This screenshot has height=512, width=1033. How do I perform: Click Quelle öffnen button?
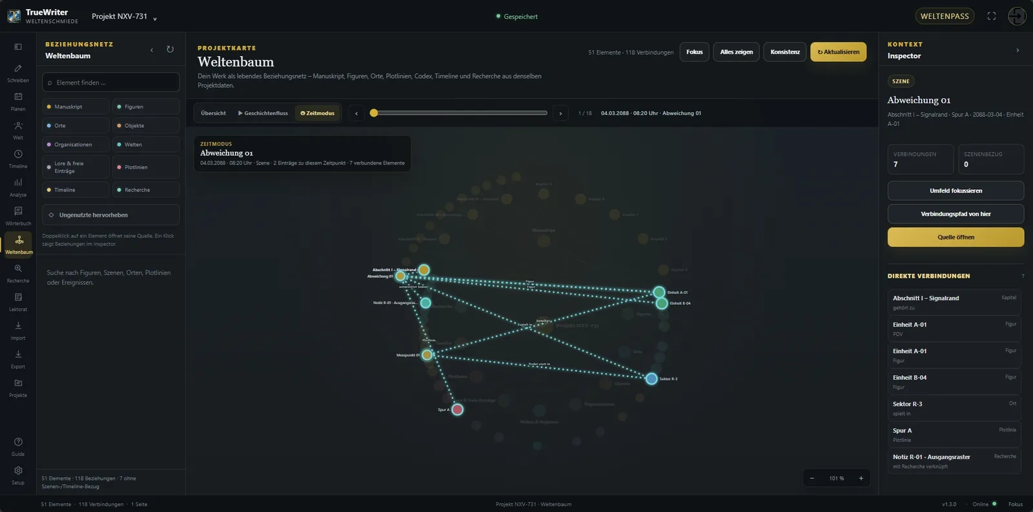point(956,237)
